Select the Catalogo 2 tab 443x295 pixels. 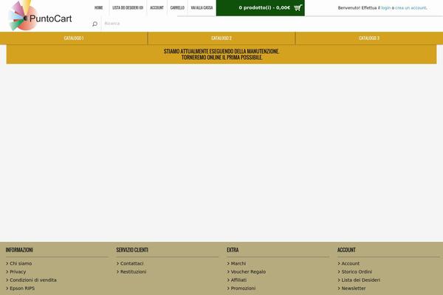[221, 38]
